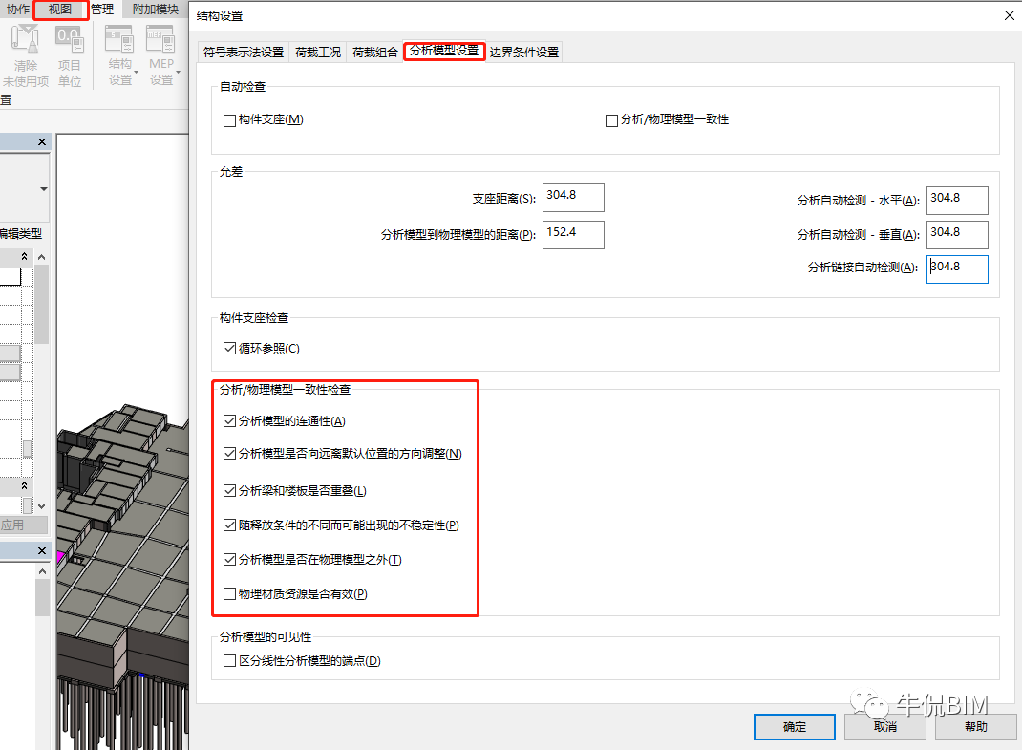Edit the 支座距离(S) value field
The width and height of the screenshot is (1022, 750).
coord(573,197)
